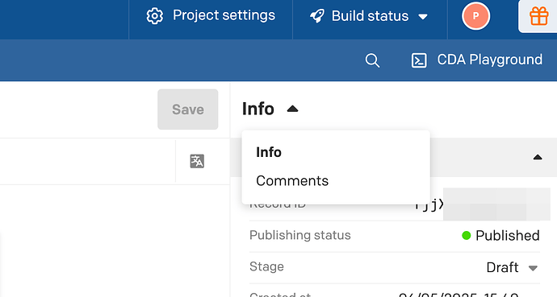Click the Stage label

click(x=266, y=266)
